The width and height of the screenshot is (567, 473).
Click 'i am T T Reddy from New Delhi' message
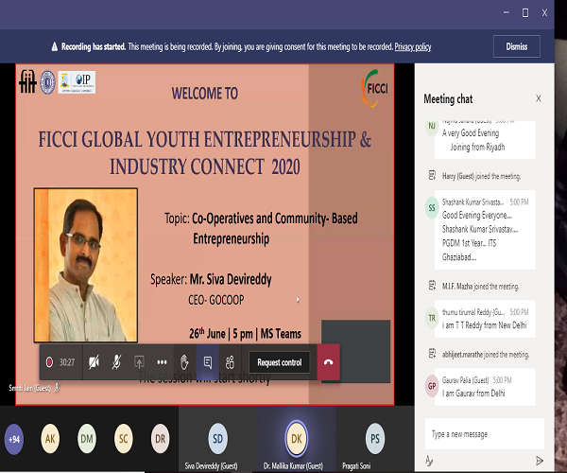coord(484,325)
